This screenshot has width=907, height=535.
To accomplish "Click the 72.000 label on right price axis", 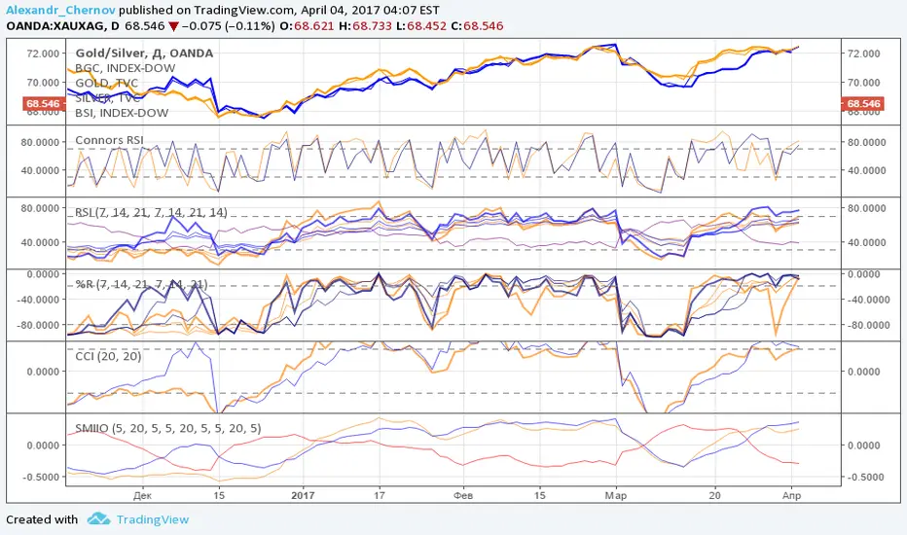I will (x=863, y=53).
